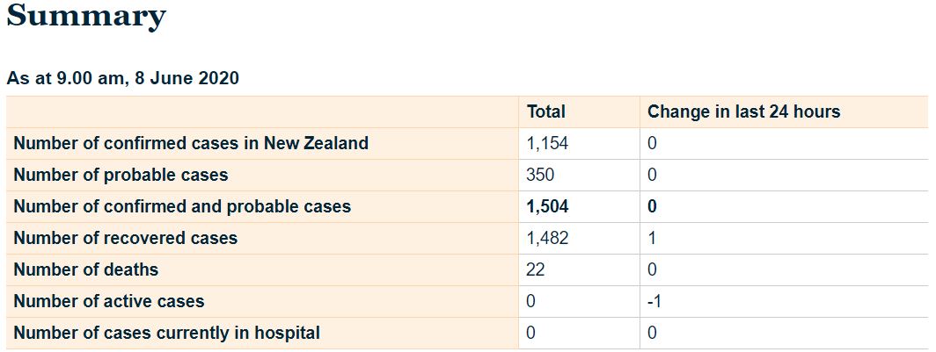Click the confirmed cases total 1,154
Screen dimensions: 936x352
[x=547, y=143]
